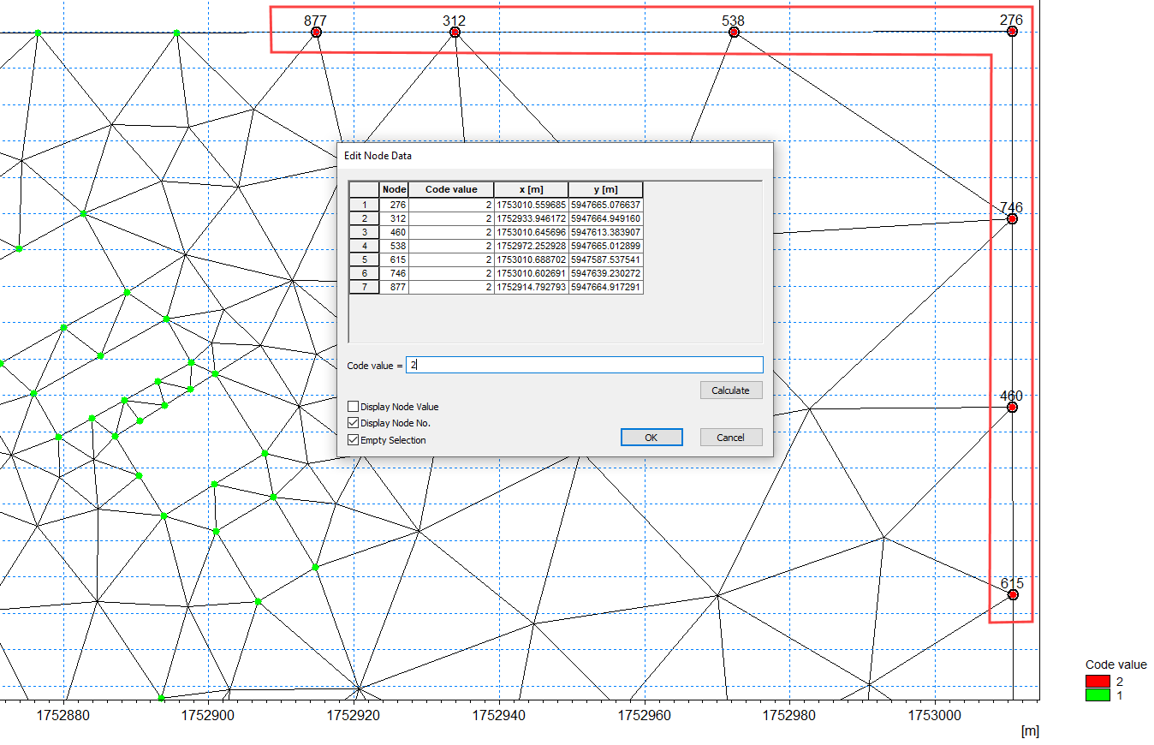Click the green legend swatch for code 1
The image size is (1154, 745).
pos(1098,695)
